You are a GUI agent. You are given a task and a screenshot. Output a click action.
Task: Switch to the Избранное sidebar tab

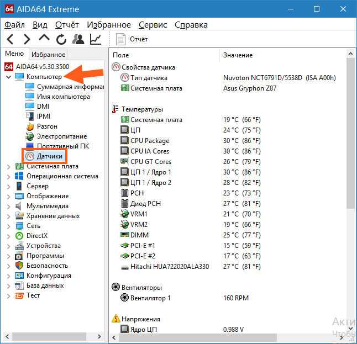[x=48, y=54]
